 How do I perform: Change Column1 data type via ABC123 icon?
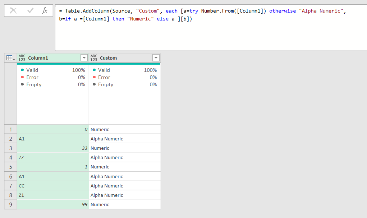pyautogui.click(x=22, y=58)
